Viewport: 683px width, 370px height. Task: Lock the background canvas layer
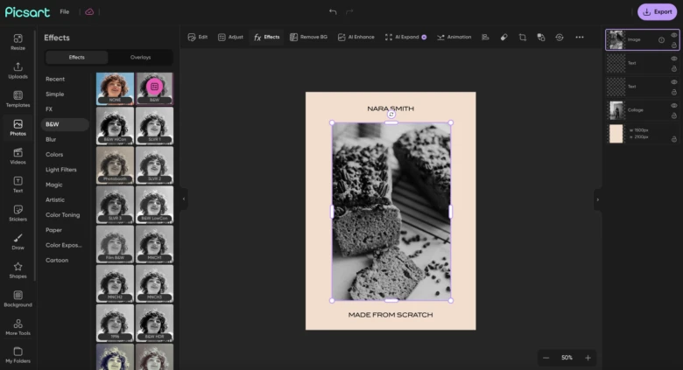(673, 138)
